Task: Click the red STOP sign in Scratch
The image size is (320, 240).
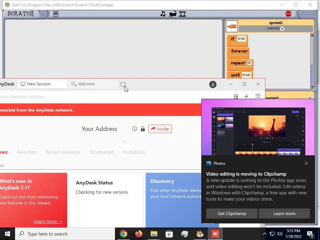Action: (288, 14)
